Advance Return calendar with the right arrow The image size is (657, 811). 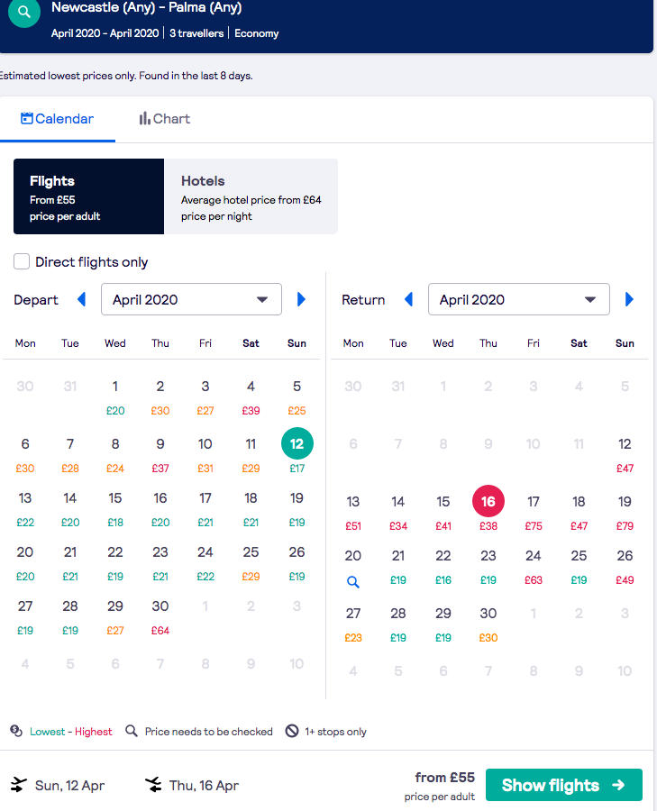(x=629, y=299)
